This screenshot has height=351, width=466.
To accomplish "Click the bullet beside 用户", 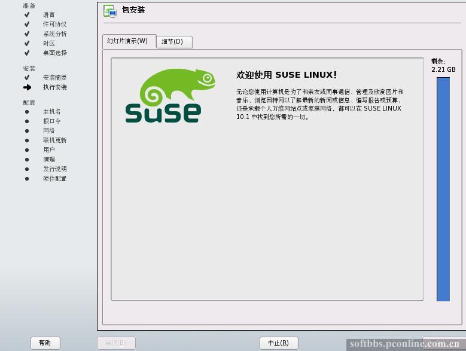I will tap(27, 150).
